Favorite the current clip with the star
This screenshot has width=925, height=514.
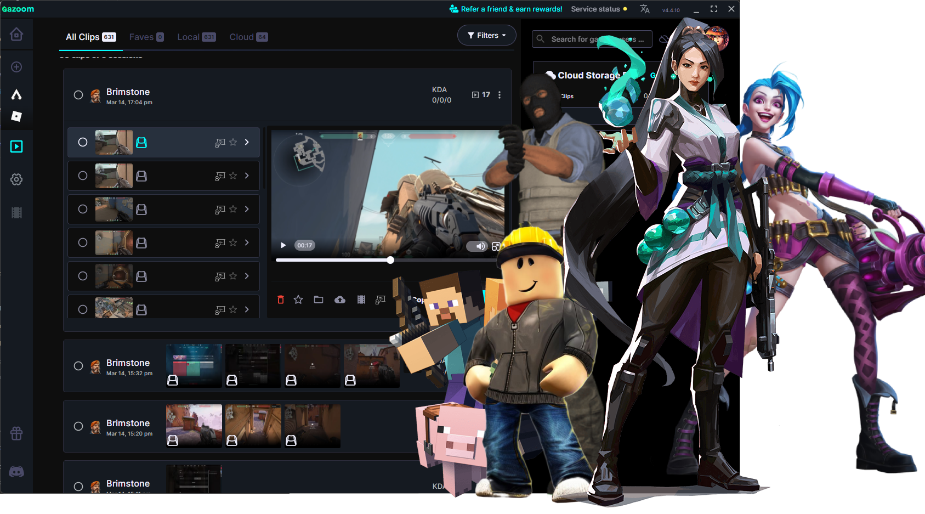[x=298, y=300]
